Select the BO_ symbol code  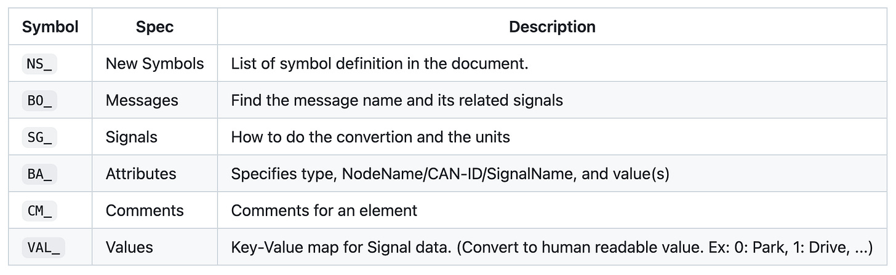[x=39, y=101]
